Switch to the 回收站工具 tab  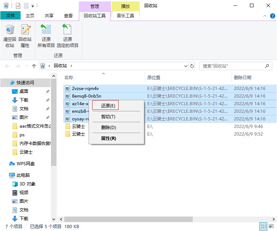95,16
